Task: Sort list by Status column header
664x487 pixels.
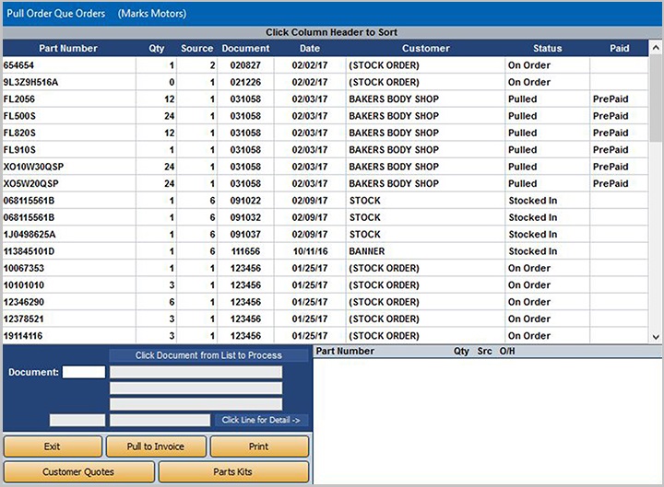Action: 547,48
